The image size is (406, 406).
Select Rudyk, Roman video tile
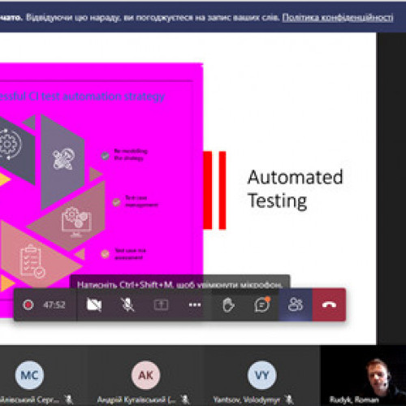pos(363,375)
